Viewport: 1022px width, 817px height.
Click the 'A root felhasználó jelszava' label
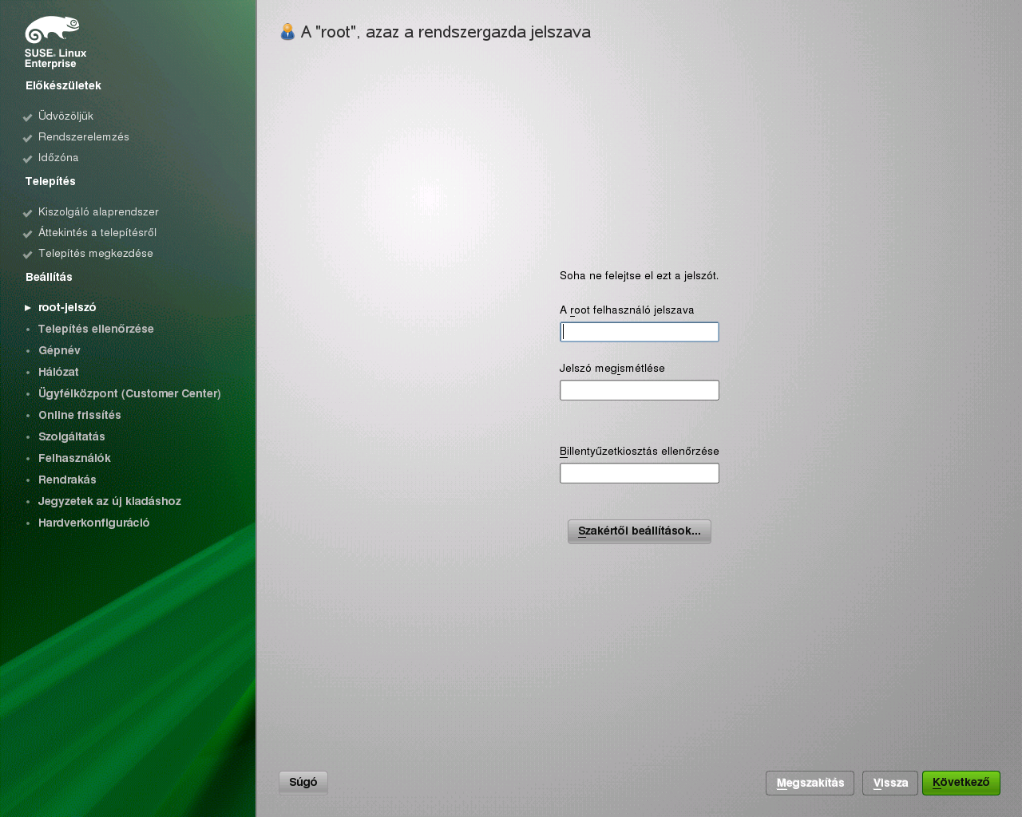tap(627, 310)
